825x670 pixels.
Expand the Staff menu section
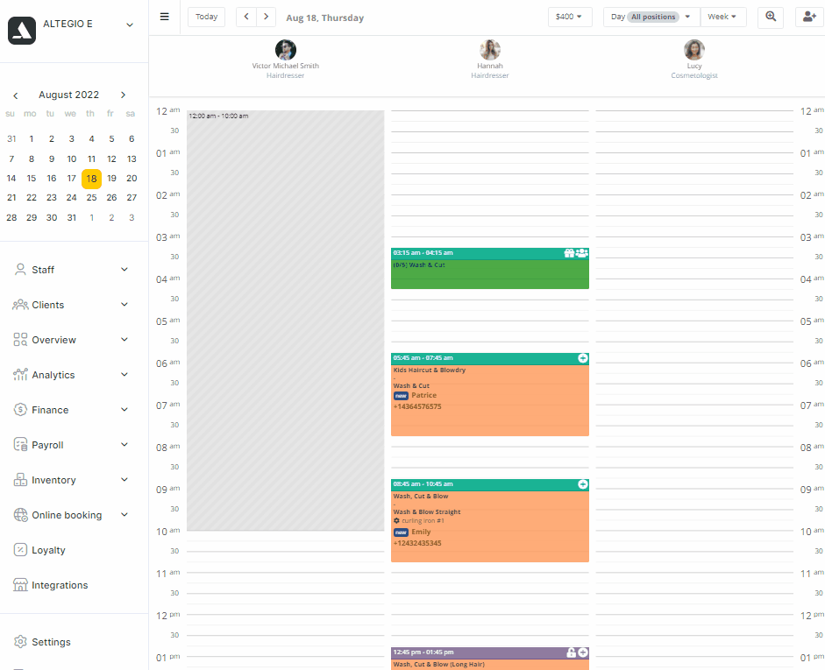[72, 270]
